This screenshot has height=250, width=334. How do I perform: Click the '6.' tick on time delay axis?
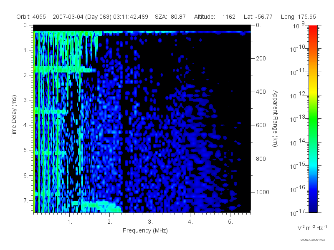pyautogui.click(x=26, y=175)
